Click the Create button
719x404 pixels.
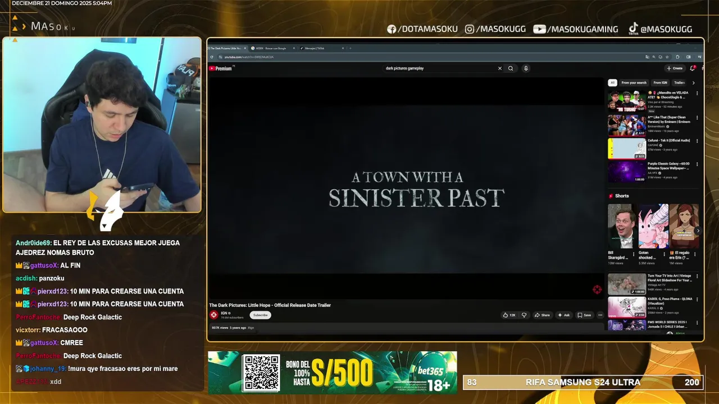675,68
